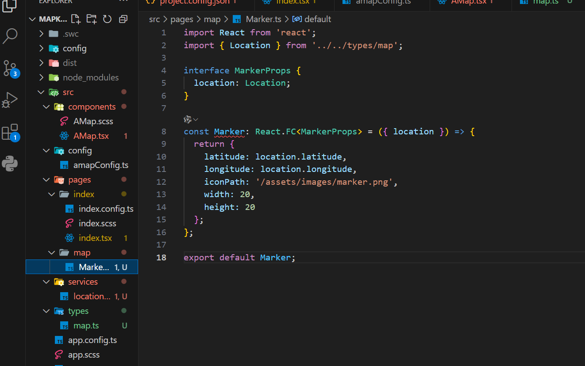Click 'export default Marker;' on line 18
The width and height of the screenshot is (585, 366).
[x=239, y=258]
